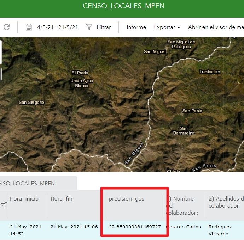Click San Bernardino label on map
This screenshot has height=240, width=244.
pos(184,130)
